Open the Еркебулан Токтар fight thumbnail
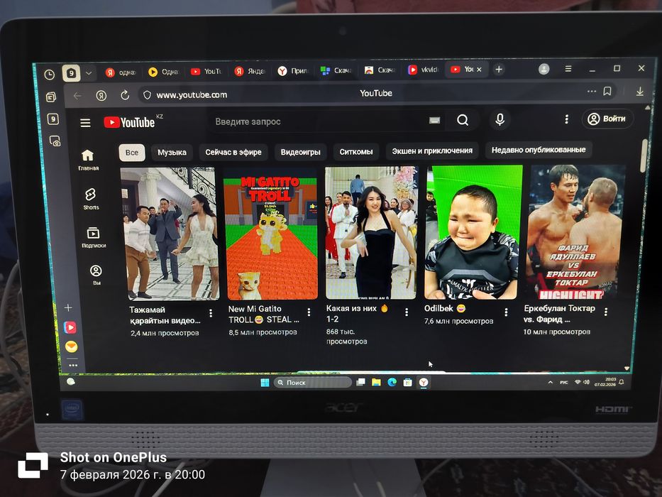662x497 pixels. [576, 231]
